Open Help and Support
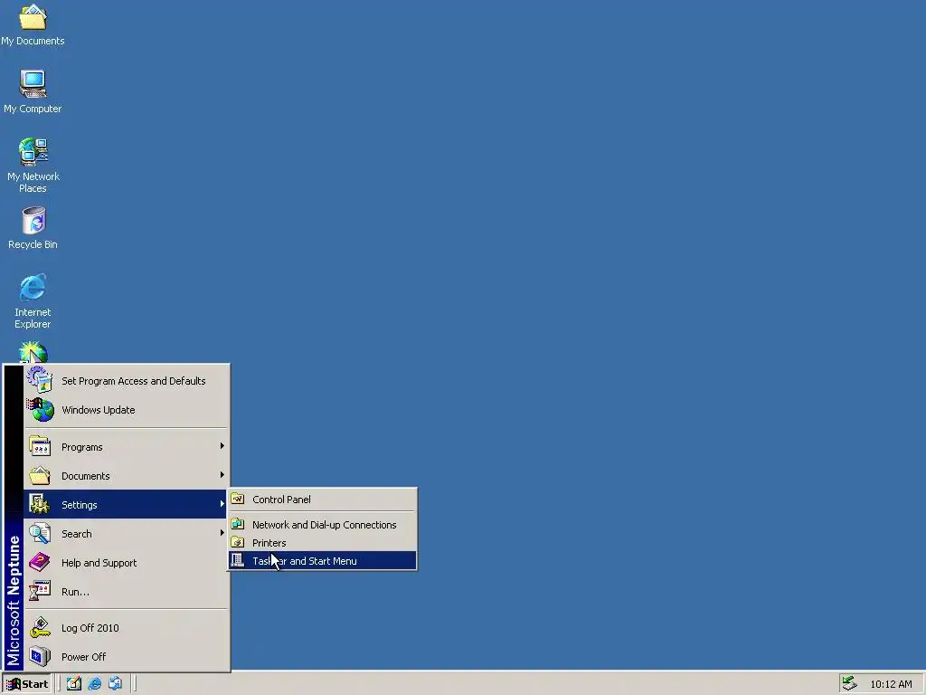Image resolution: width=926 pixels, height=695 pixels. click(125, 563)
